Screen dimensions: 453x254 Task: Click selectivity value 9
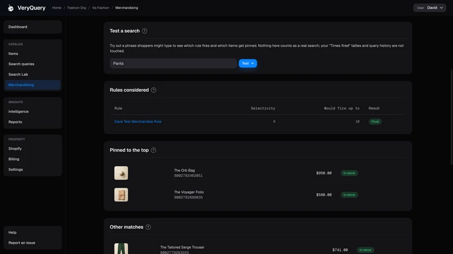click(x=274, y=121)
